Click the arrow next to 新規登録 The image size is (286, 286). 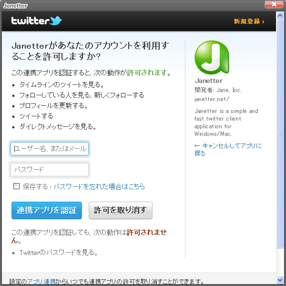263,22
